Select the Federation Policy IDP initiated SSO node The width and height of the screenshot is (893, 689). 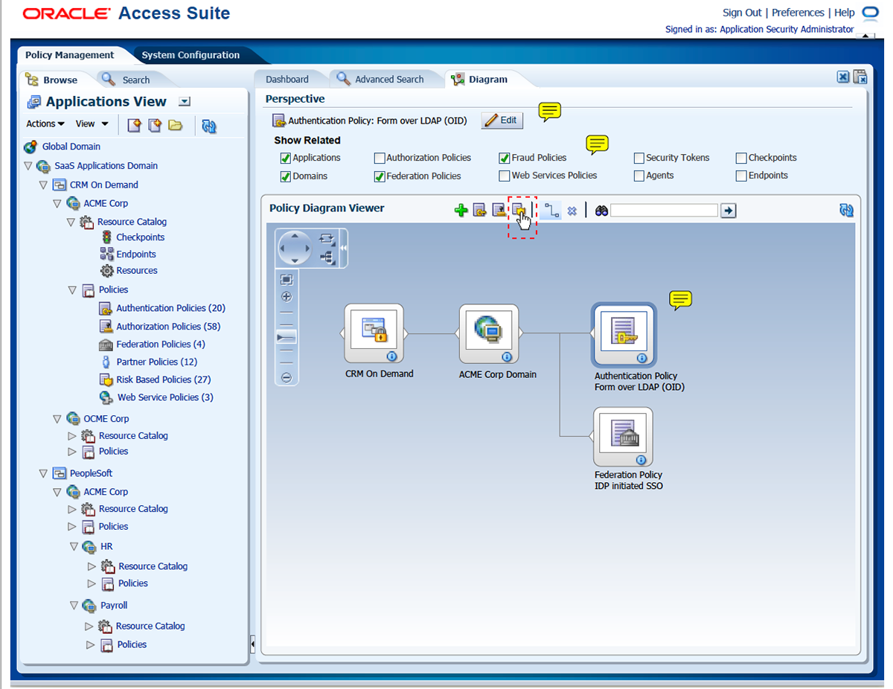[x=623, y=436]
